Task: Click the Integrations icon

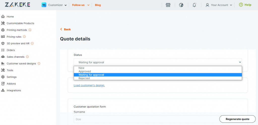Action: click(3, 90)
